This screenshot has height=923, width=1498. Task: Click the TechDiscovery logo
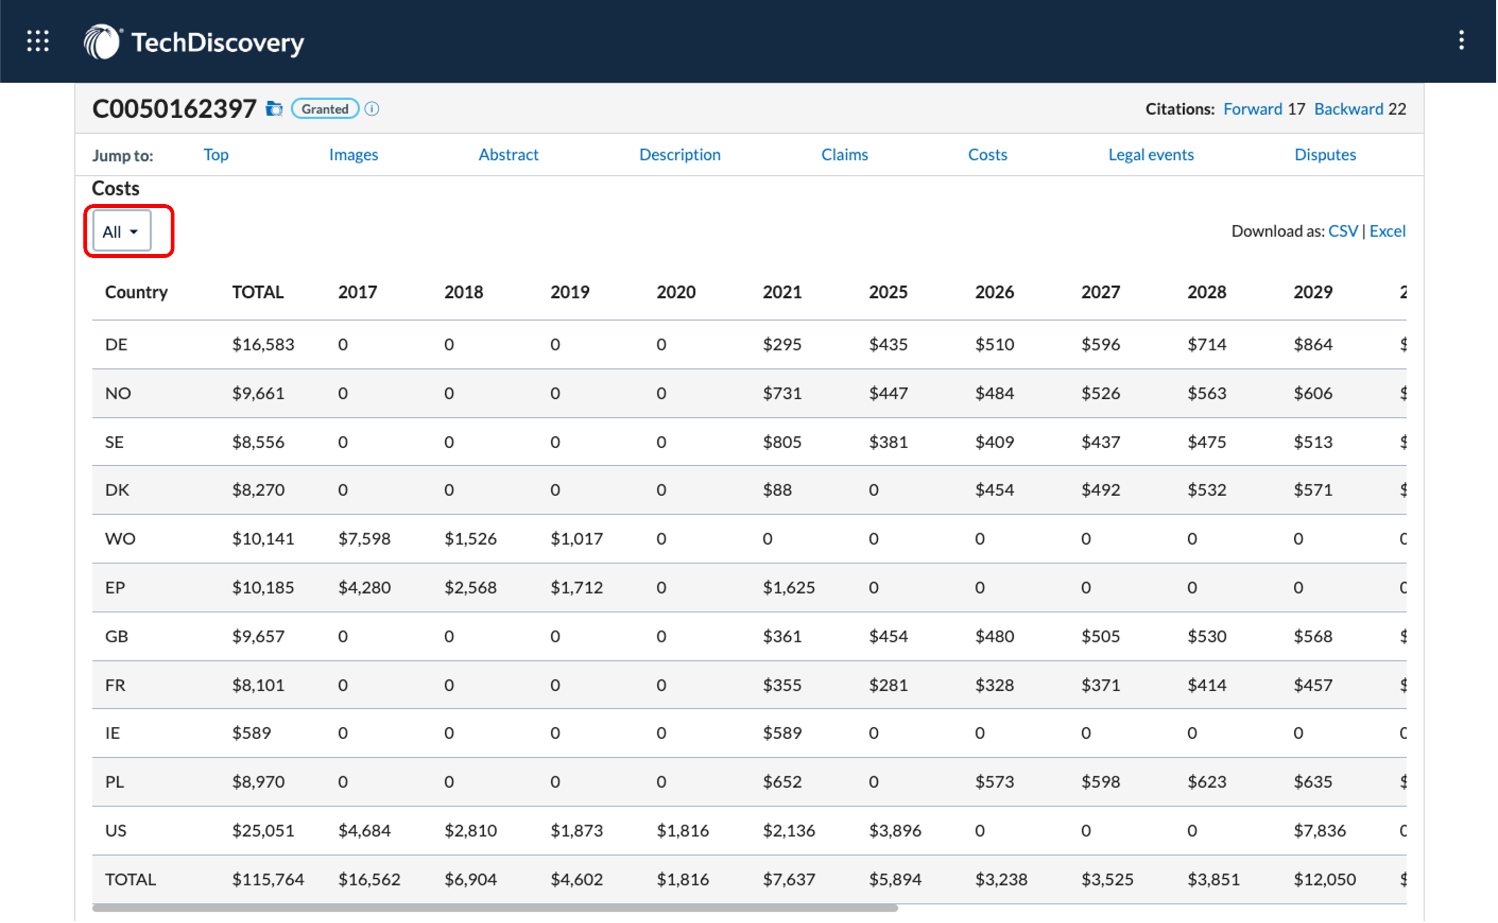click(x=194, y=42)
